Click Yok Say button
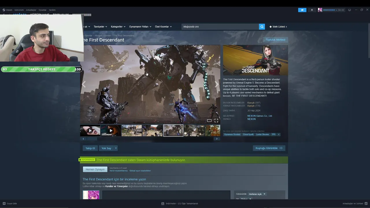Viewport: 370px width, 208px height. tap(106, 148)
